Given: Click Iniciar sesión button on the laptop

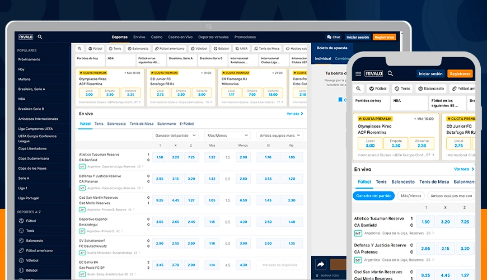Looking at the screenshot, I should 358,38.
